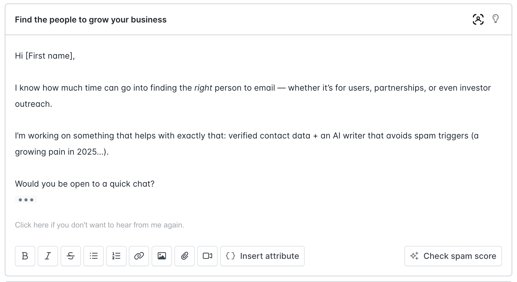Insert a hyperlink into the email
This screenshot has height=282, width=517.
(139, 256)
